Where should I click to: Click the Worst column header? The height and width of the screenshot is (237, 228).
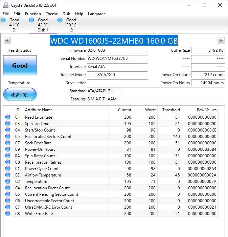point(145,110)
